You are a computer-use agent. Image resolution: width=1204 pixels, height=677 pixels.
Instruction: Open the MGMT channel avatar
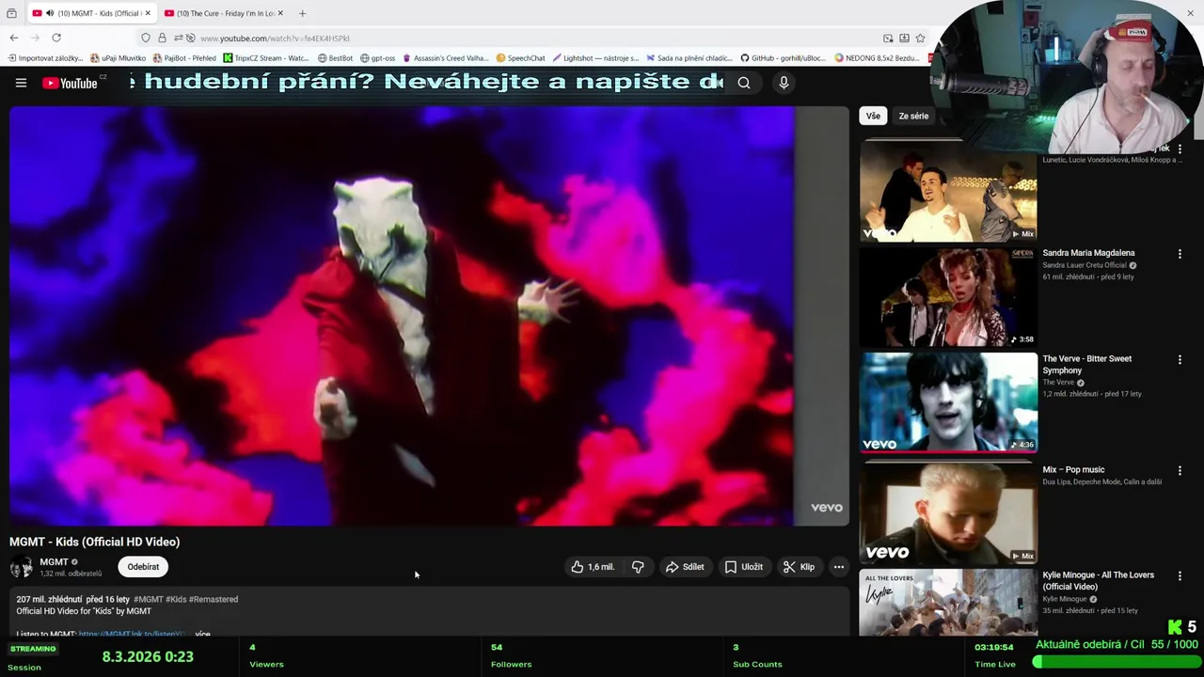(21, 567)
